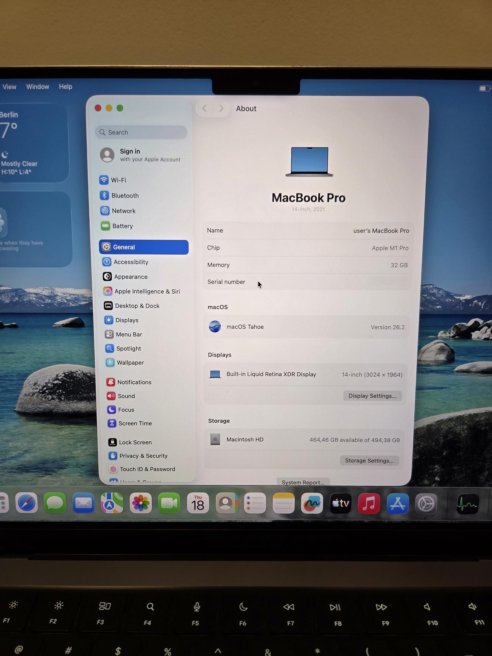Click the Display Settings button
Viewport: 492px width, 656px height.
click(x=372, y=396)
